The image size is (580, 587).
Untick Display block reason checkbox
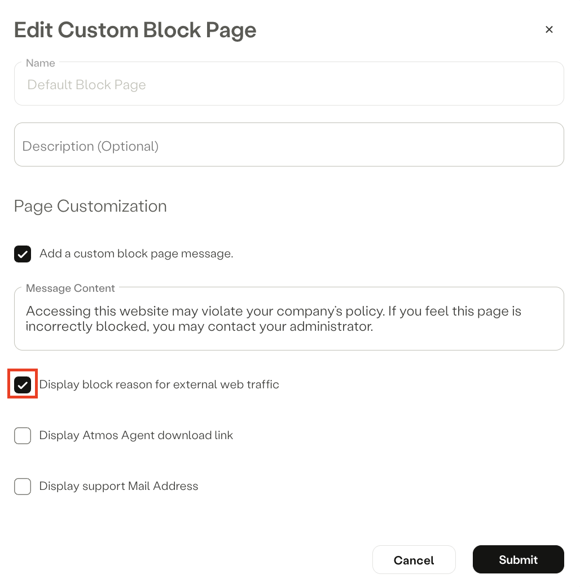pyautogui.click(x=23, y=385)
